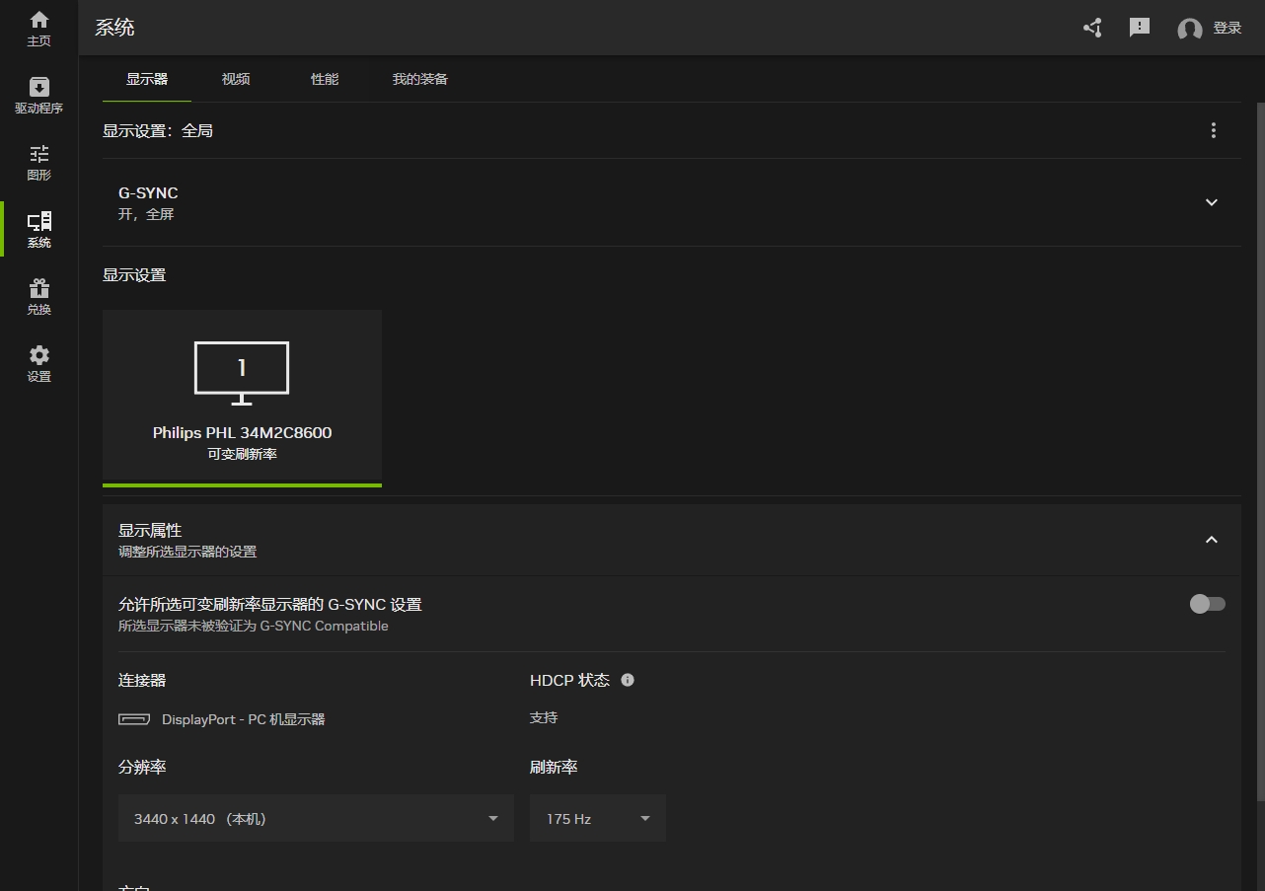Select the 系统 system sidebar icon
The image size is (1265, 891).
38,230
